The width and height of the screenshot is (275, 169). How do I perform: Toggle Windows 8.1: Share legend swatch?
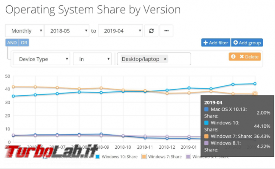coord(188,157)
